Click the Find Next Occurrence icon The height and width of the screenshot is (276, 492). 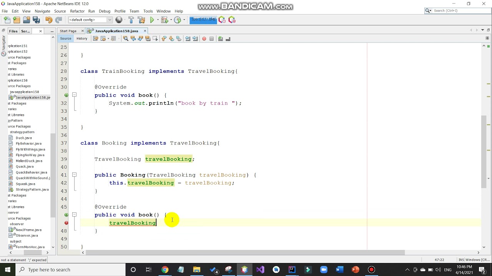140,39
